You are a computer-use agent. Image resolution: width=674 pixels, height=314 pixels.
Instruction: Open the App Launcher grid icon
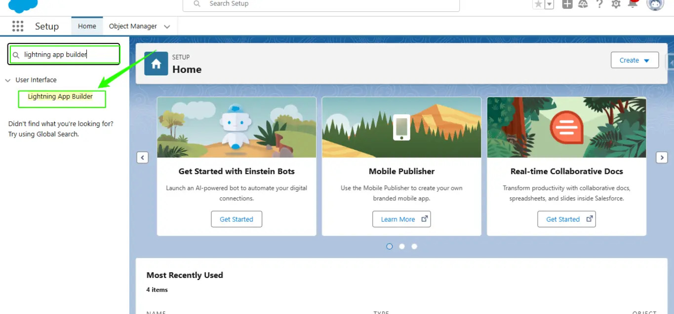[18, 26]
